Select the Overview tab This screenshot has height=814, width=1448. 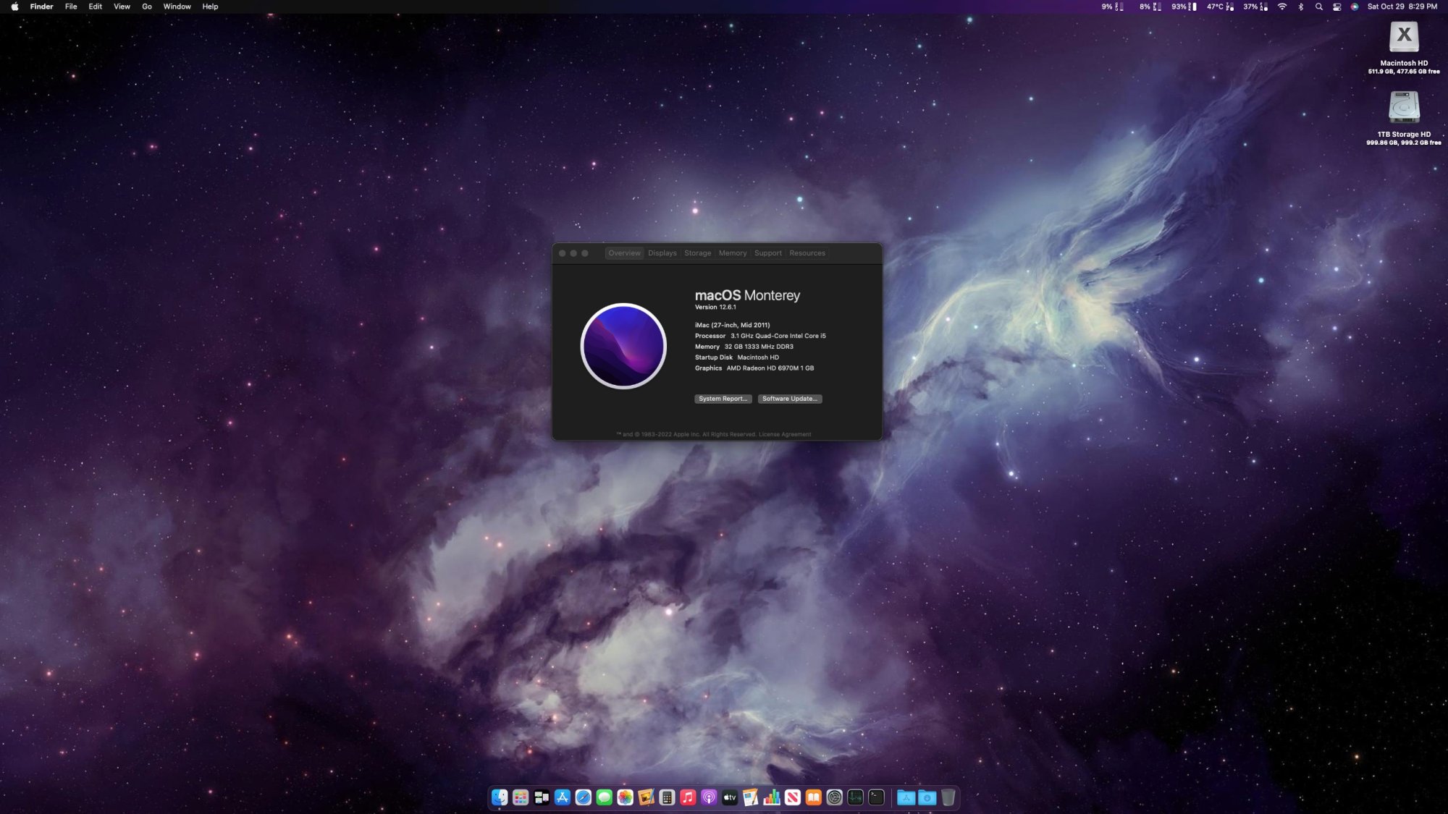[x=624, y=253]
